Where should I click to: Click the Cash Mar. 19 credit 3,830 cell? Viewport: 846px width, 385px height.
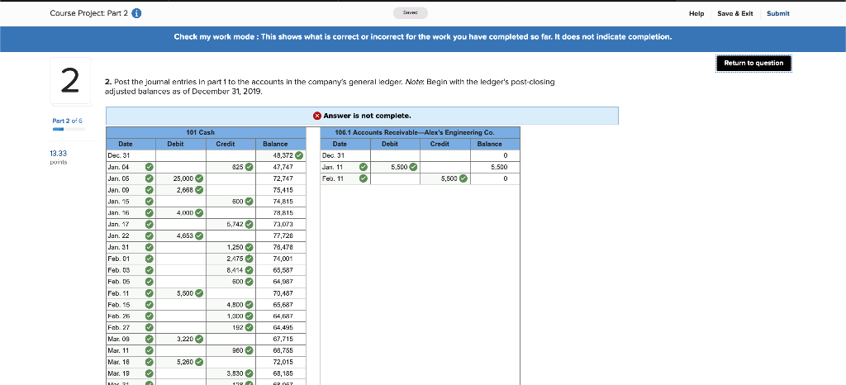231,373
